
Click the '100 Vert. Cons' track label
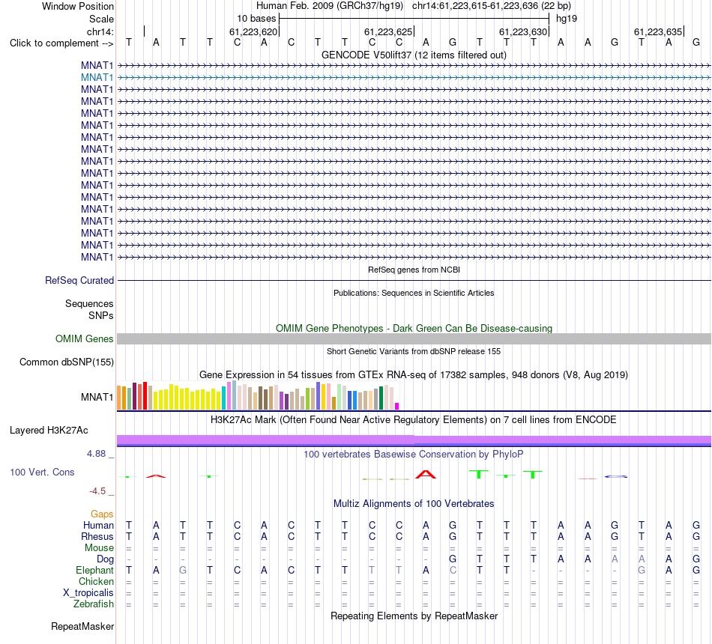click(x=42, y=473)
